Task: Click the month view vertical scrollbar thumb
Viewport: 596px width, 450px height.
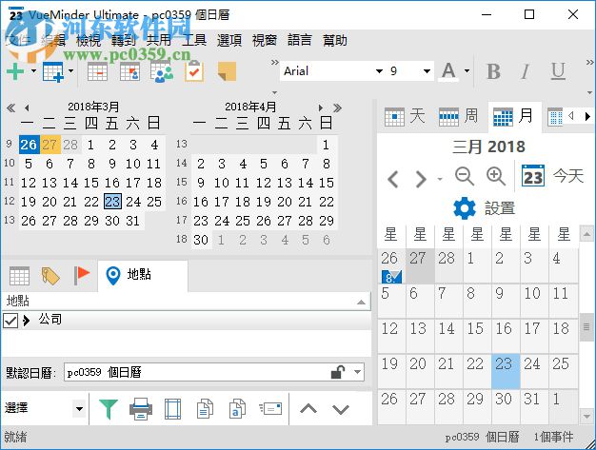Action: click(586, 327)
